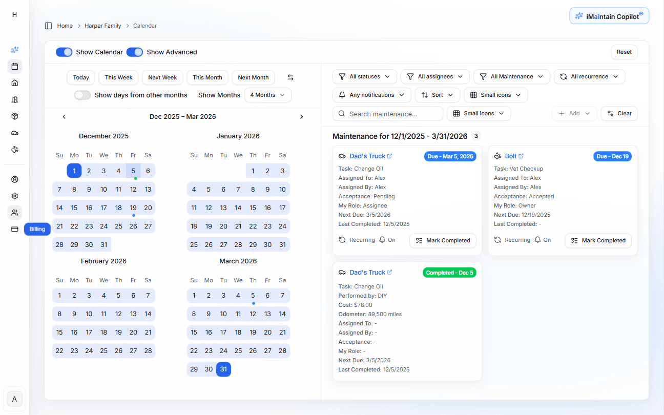Mark the Bolt vet checkup completed
664x415 pixels.
click(598, 240)
